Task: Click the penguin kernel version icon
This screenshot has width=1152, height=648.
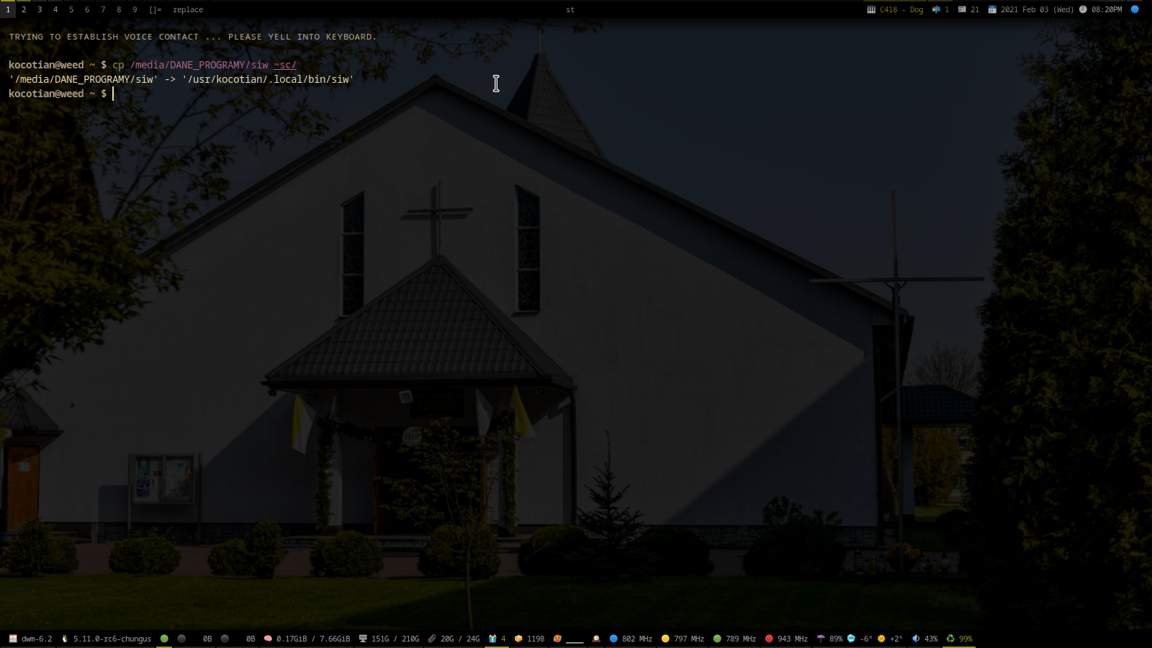Action: click(x=65, y=639)
